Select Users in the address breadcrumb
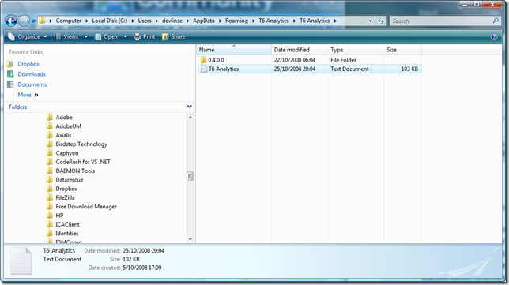 (145, 21)
